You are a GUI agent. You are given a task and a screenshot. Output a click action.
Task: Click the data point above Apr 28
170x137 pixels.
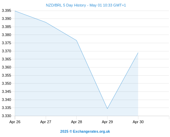[x=77, y=40]
